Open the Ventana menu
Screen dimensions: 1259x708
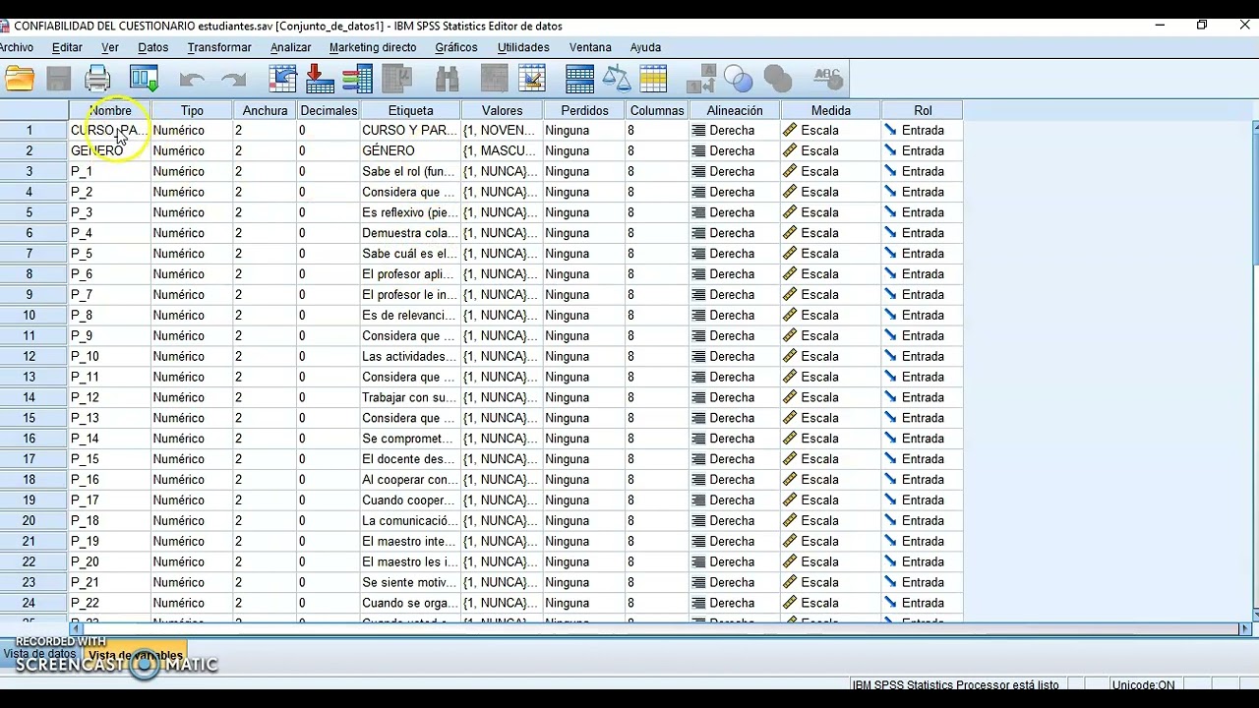pos(590,47)
